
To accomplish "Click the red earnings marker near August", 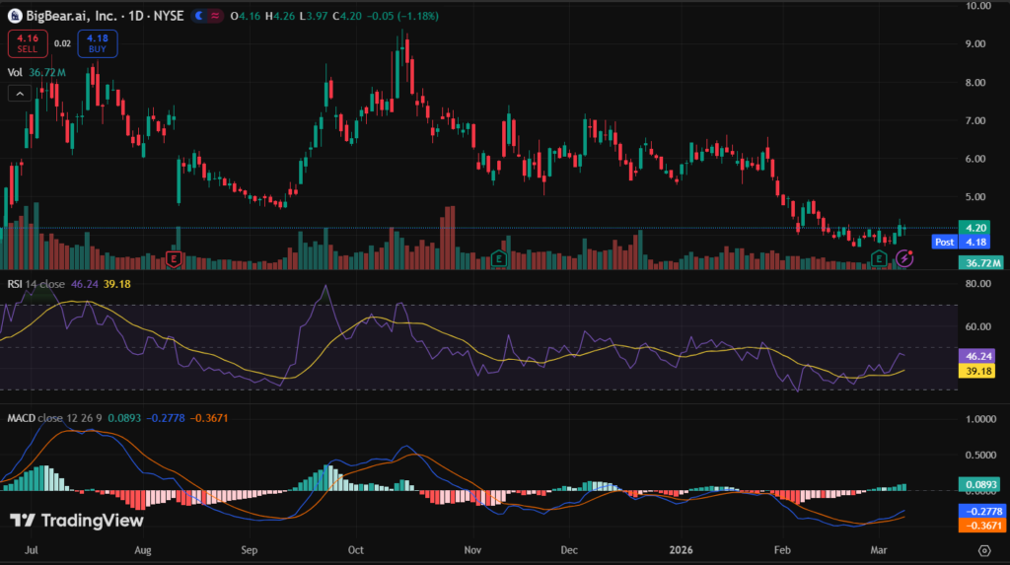I will pos(174,258).
